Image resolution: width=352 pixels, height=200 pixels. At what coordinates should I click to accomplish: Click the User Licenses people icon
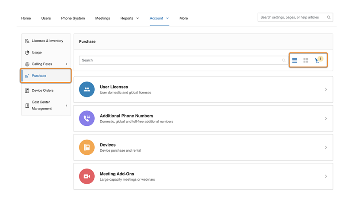pos(87,90)
